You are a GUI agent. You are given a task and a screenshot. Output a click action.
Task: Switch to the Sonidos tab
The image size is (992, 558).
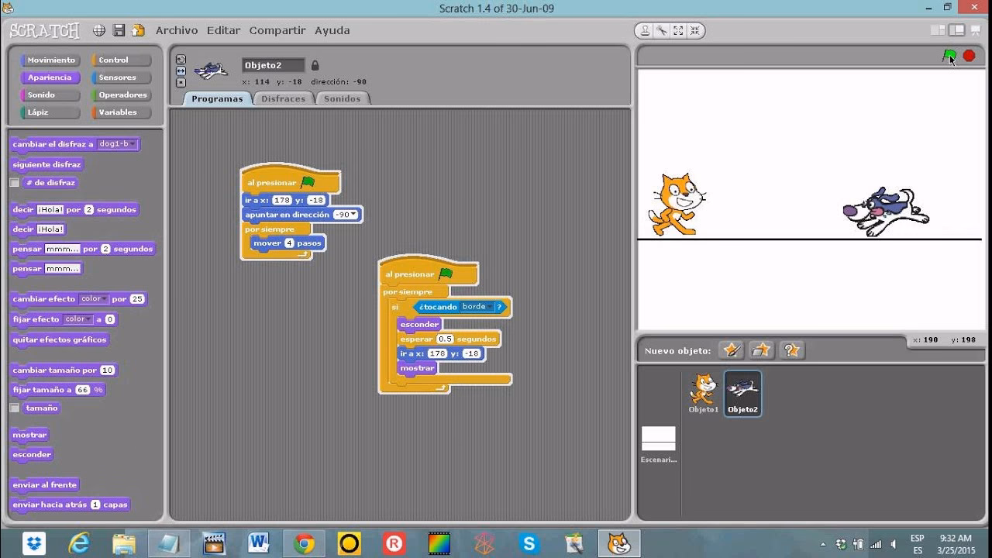click(342, 98)
